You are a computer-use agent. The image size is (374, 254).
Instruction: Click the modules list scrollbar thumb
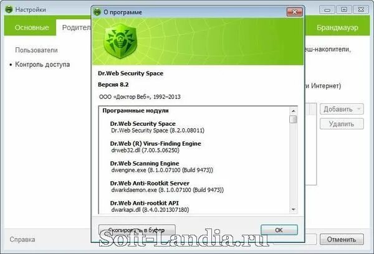[x=293, y=120]
